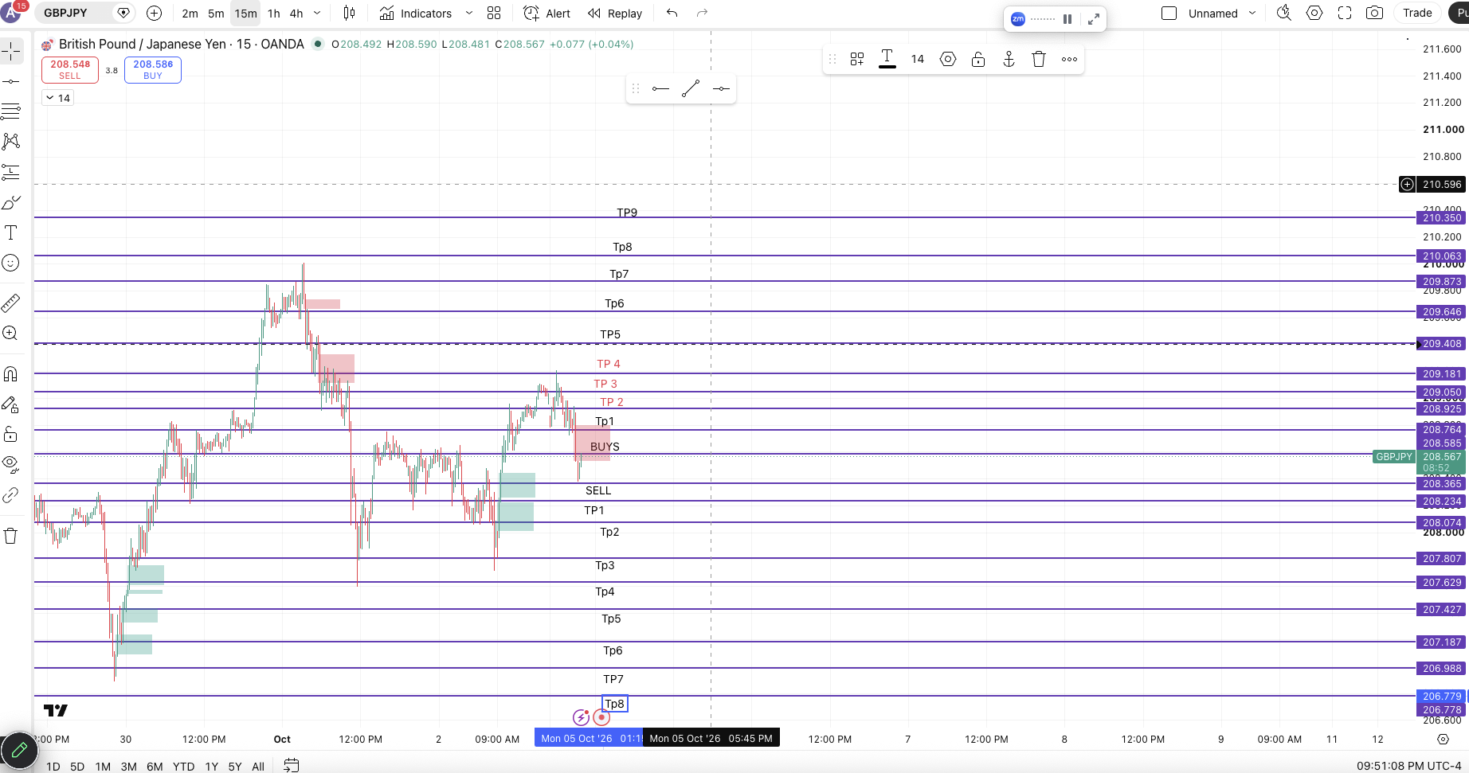1469x773 pixels.
Task: Click the symbol flag diamond icon
Action: point(123,13)
